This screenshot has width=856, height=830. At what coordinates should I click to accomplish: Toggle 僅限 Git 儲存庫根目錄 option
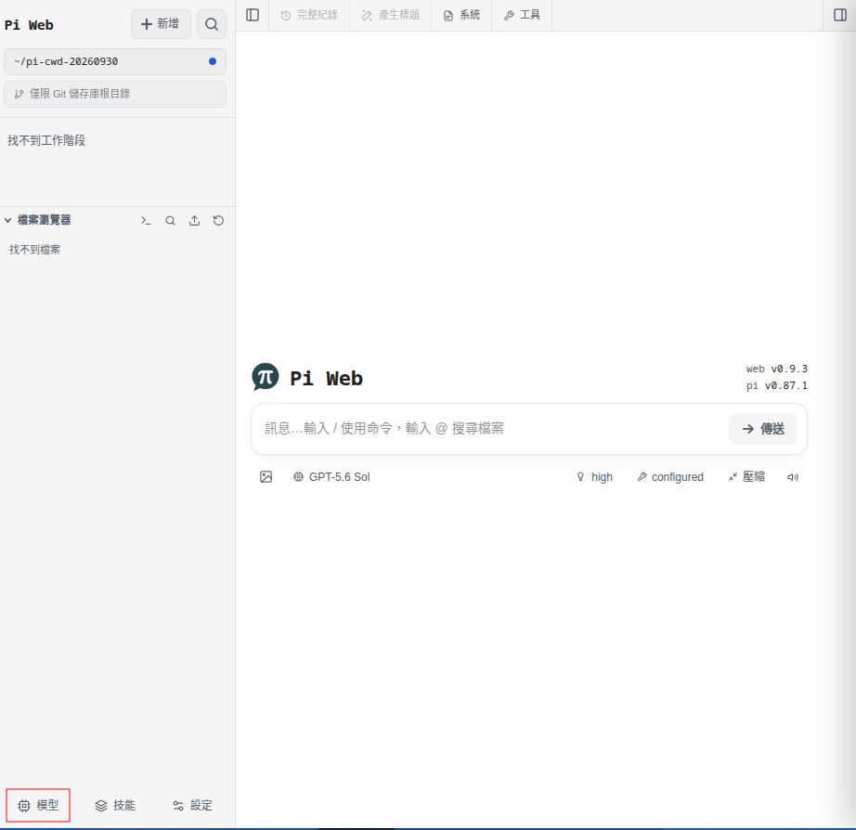tap(115, 94)
